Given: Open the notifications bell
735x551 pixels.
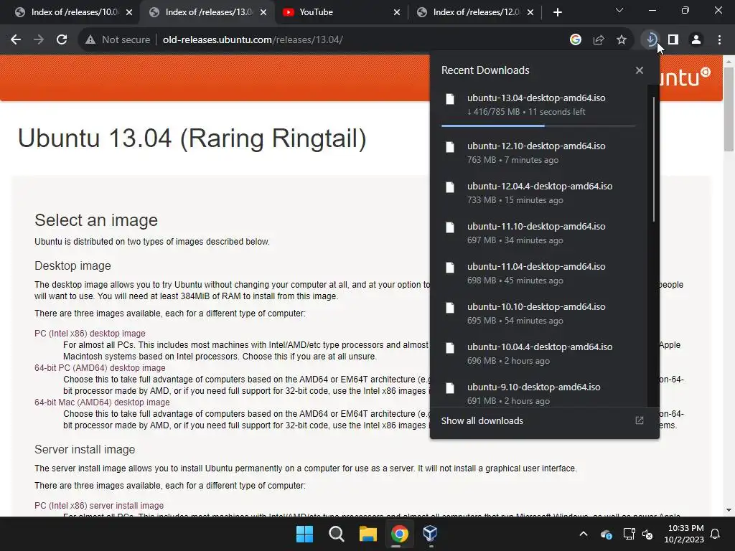Looking at the screenshot, I should click(x=716, y=534).
